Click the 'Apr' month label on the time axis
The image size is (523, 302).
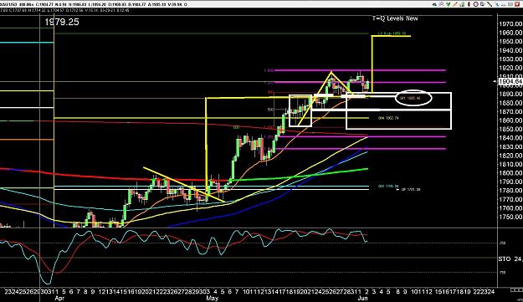coord(59,298)
